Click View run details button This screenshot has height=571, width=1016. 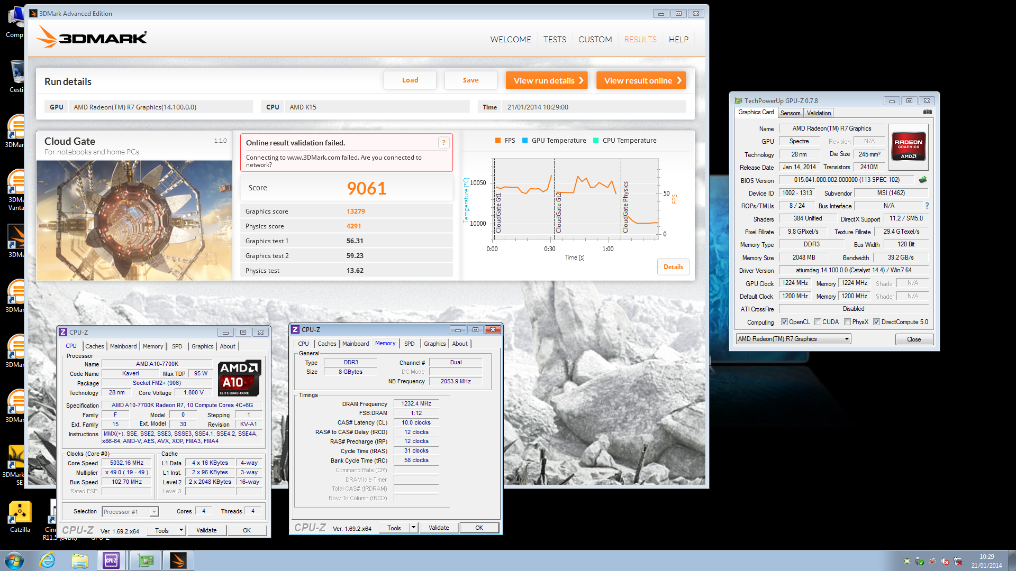(x=547, y=80)
